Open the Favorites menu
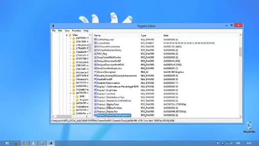Image resolution: width=259 pixels, height=146 pixels. 76,31
